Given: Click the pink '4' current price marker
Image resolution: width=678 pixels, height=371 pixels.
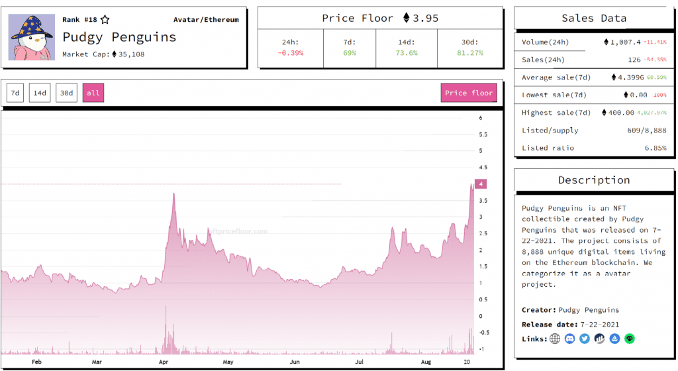Looking at the screenshot, I should tap(481, 184).
